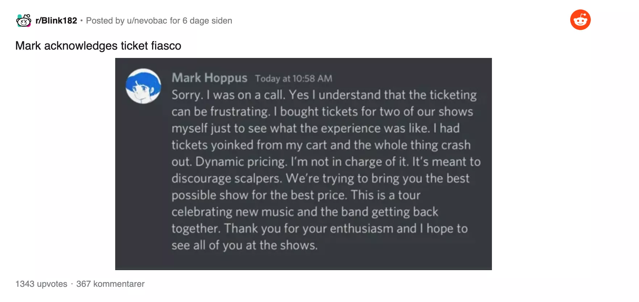Image resolution: width=639 pixels, height=302 pixels.
Task: Click the r/Blink182 subreddit avatar icon
Action: pos(24,21)
